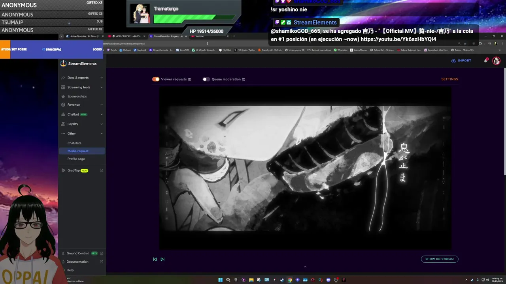Open Documentation external link icon
Screen dimensions: 506x284
(102, 262)
